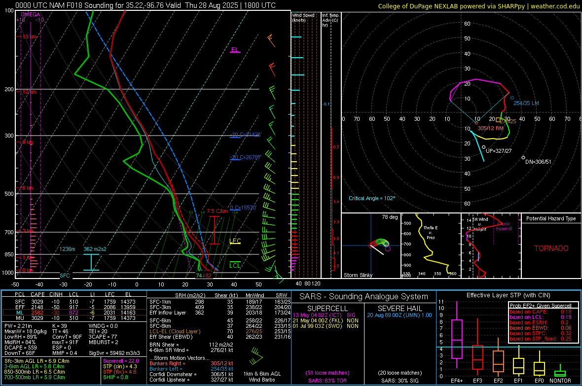
Task: Click the SFC-1km SRH row label
Action: click(160, 302)
